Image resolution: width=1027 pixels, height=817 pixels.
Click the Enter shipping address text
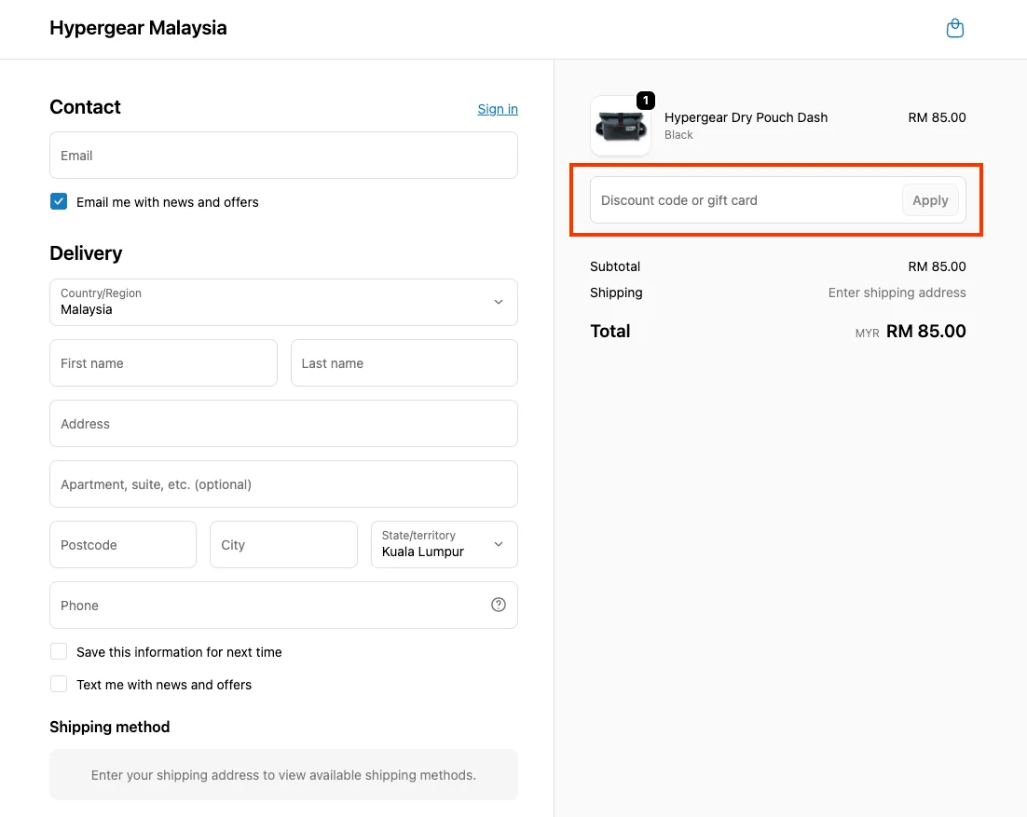897,293
